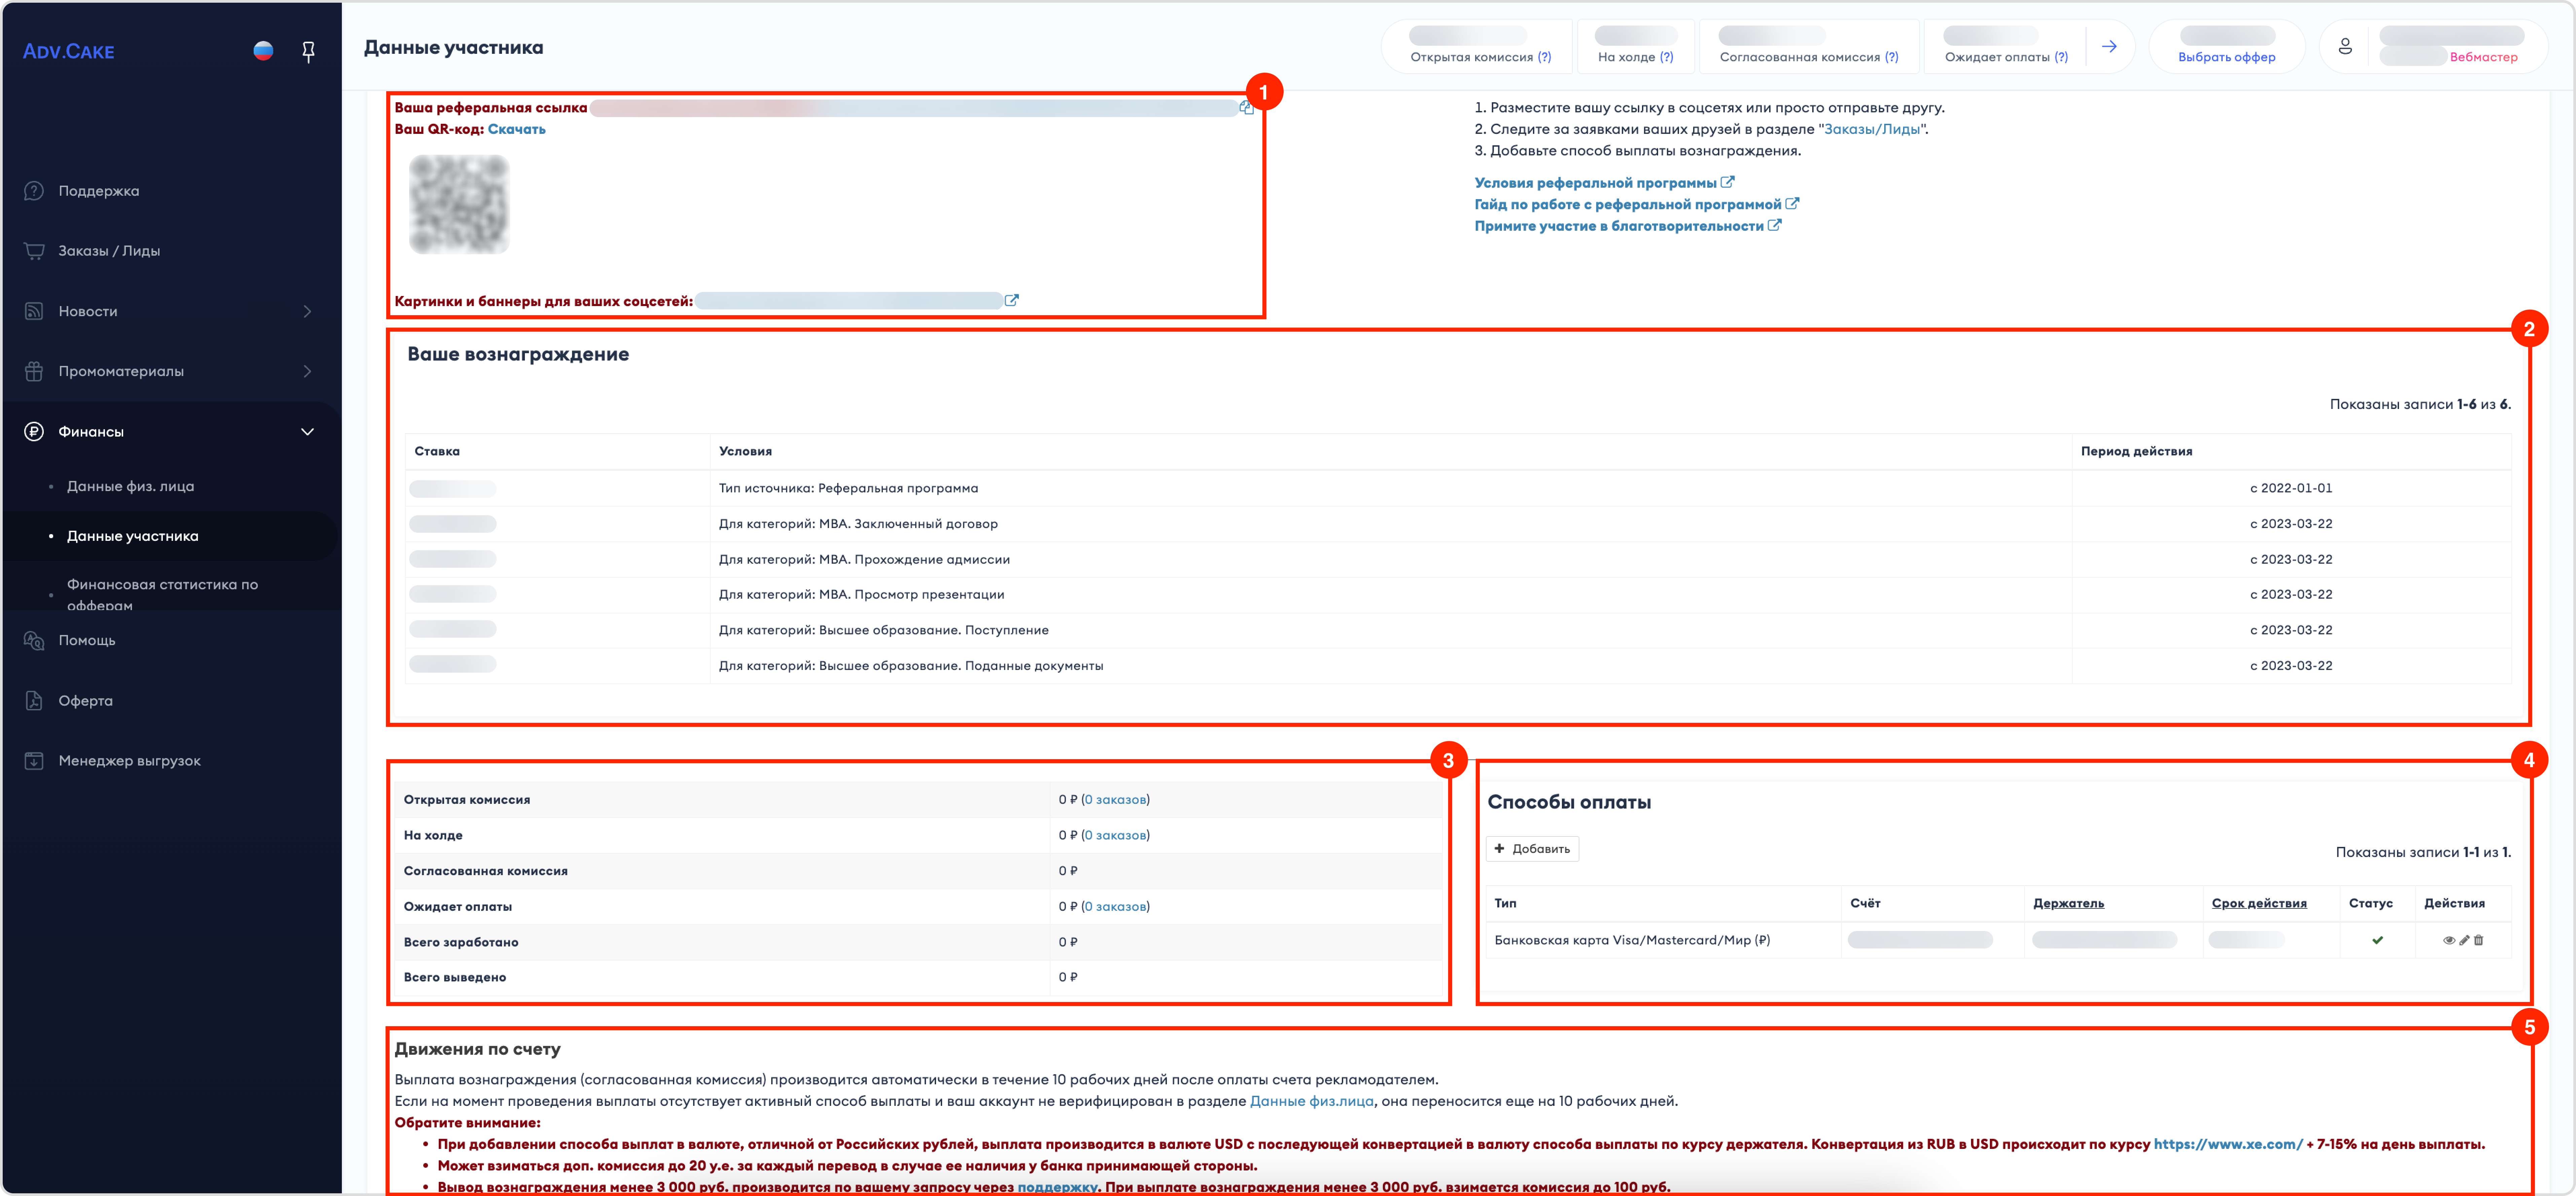Open Заказы / Лиды in sidebar
Screen dimensions: 2576x1196
click(x=109, y=251)
